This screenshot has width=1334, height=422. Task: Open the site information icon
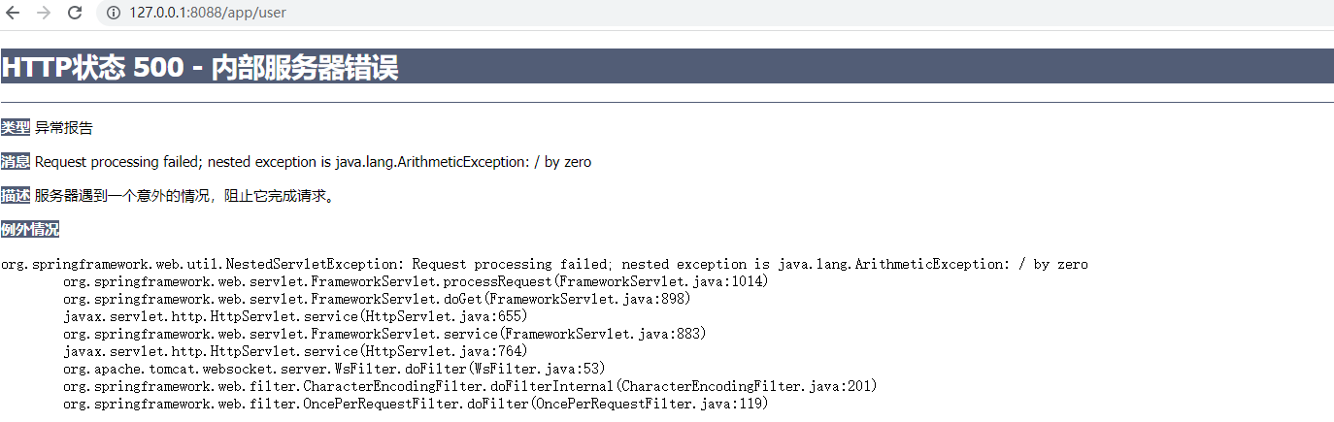(113, 13)
